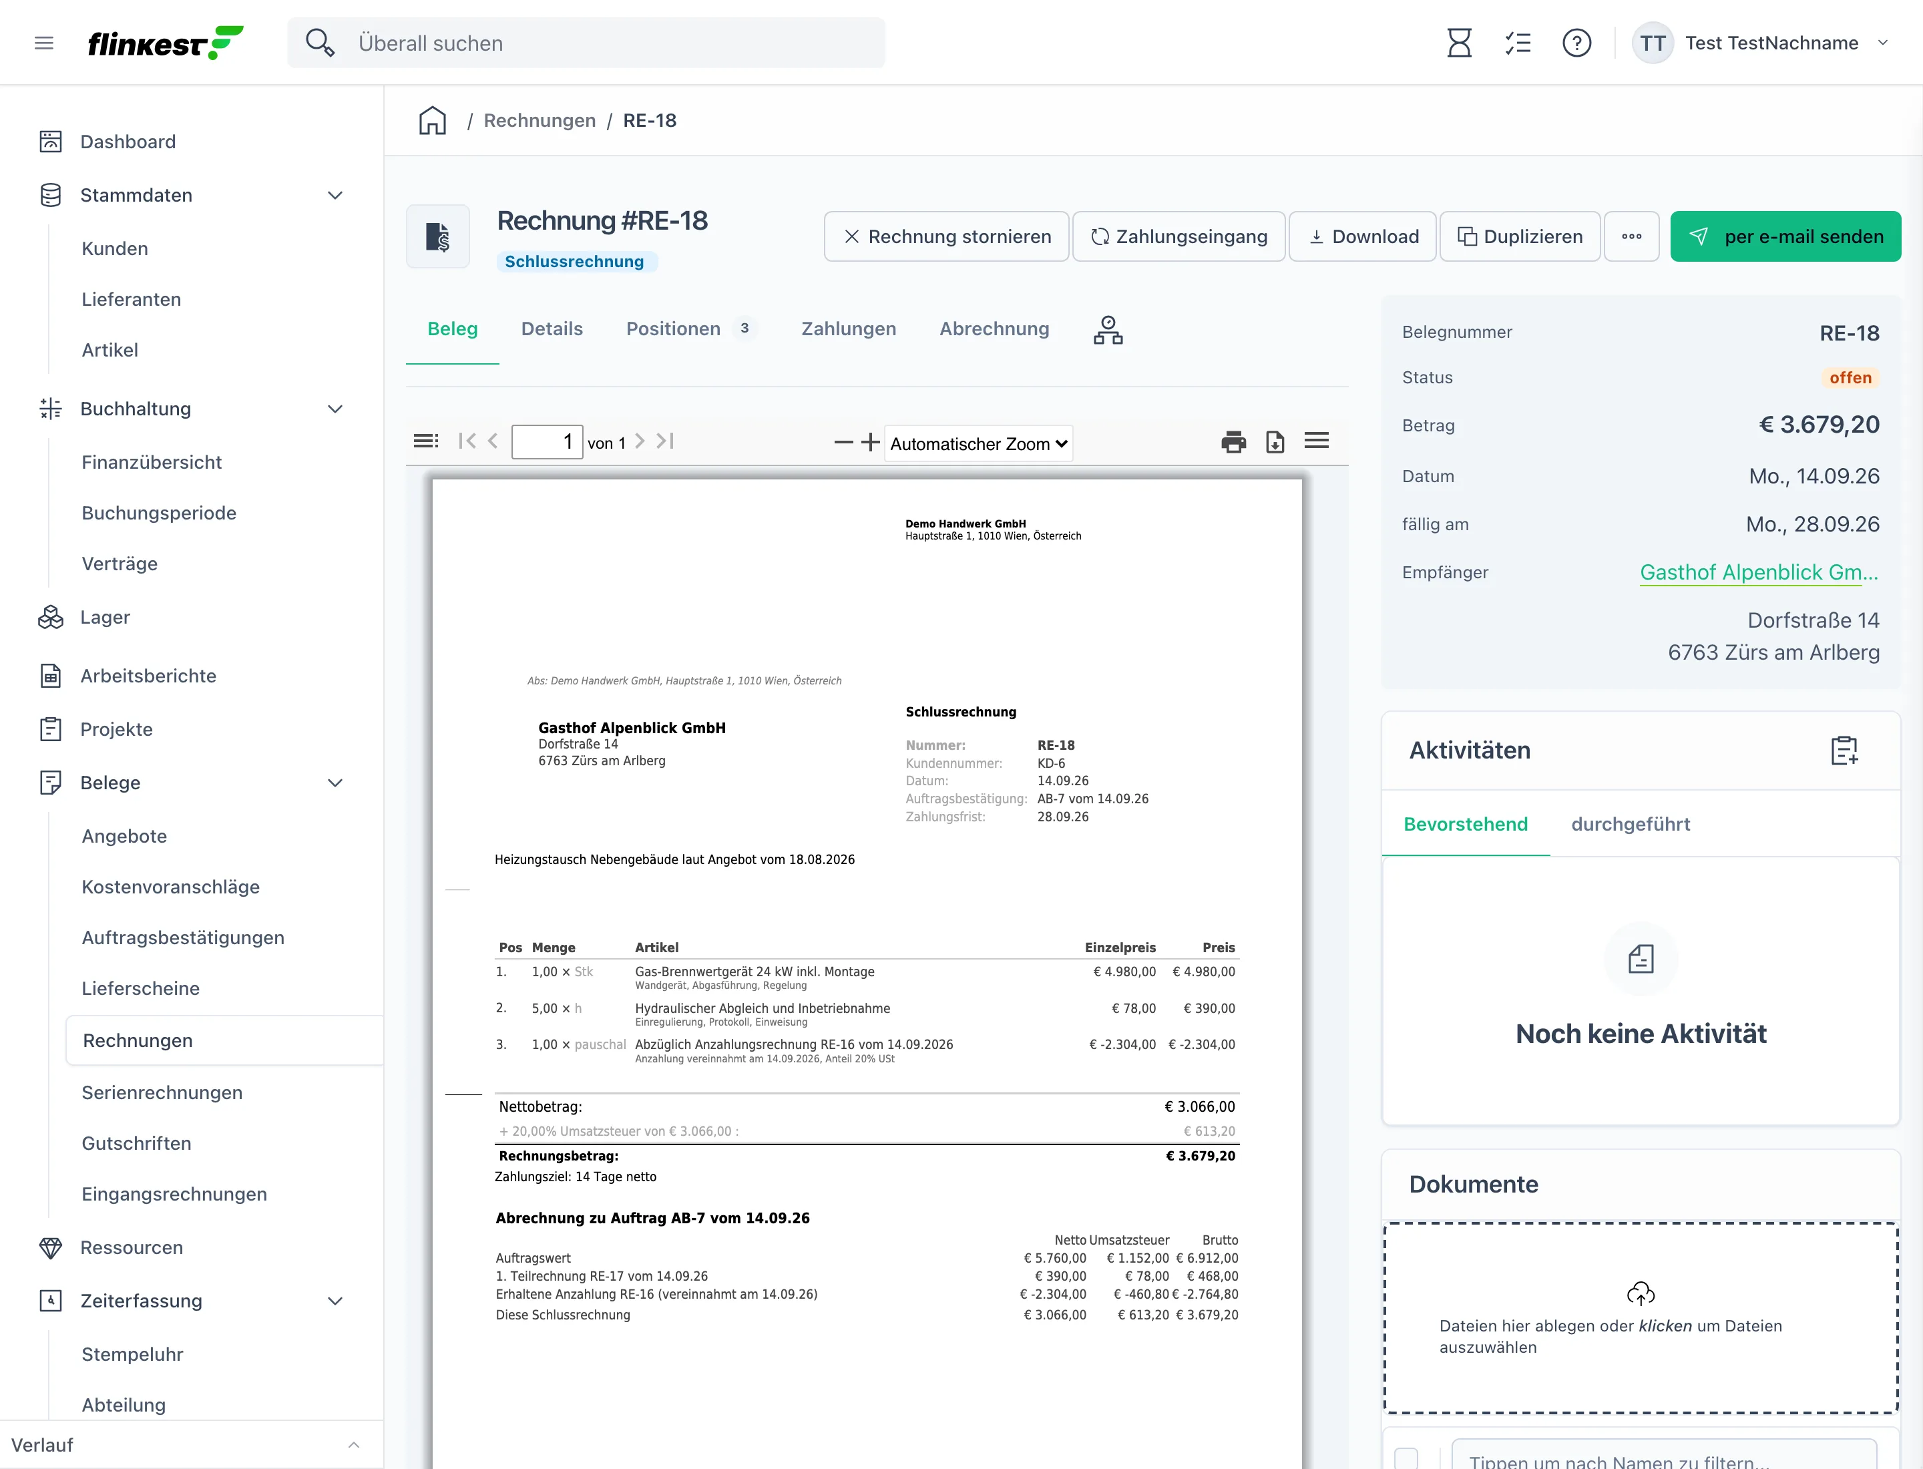Duplicate the invoice with Duplizieren
The image size is (1923, 1469).
pyautogui.click(x=1520, y=236)
